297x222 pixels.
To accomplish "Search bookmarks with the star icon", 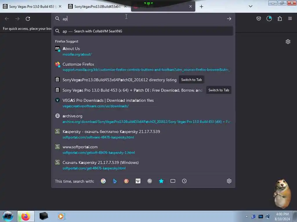I will pyautogui.click(x=161, y=181).
